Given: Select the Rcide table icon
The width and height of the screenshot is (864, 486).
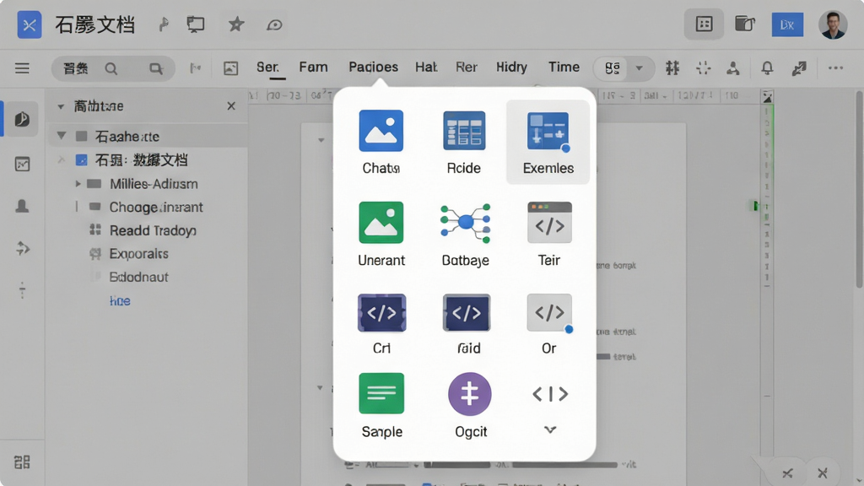Looking at the screenshot, I should pyautogui.click(x=464, y=131).
